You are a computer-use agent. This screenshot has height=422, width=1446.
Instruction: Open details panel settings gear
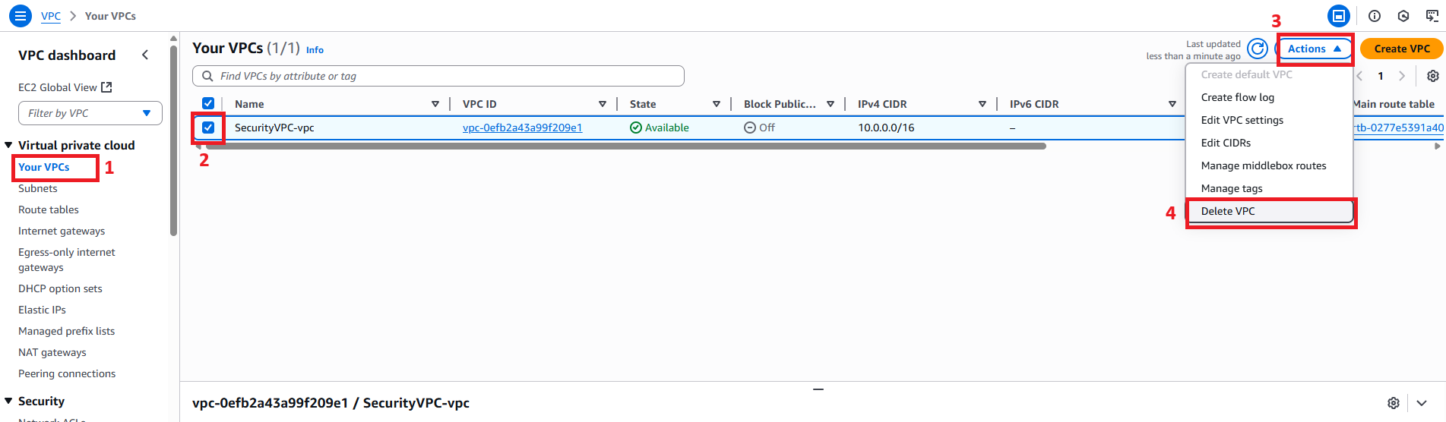point(1394,403)
